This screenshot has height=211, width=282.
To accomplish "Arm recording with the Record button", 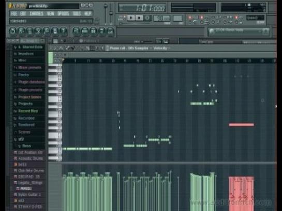I will pos(147,18).
